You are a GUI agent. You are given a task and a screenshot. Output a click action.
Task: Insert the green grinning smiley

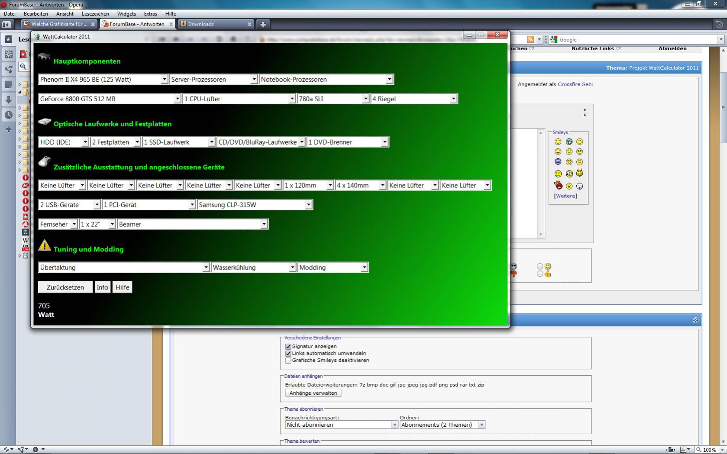[x=569, y=142]
